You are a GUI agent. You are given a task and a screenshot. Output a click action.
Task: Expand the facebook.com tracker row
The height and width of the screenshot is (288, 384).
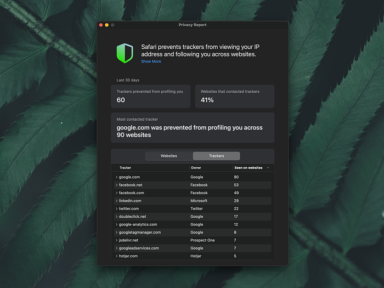click(x=116, y=193)
